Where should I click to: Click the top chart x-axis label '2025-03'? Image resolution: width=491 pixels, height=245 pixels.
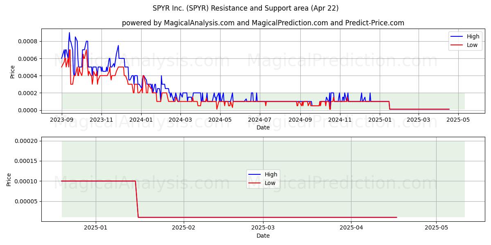pyautogui.click(x=418, y=120)
